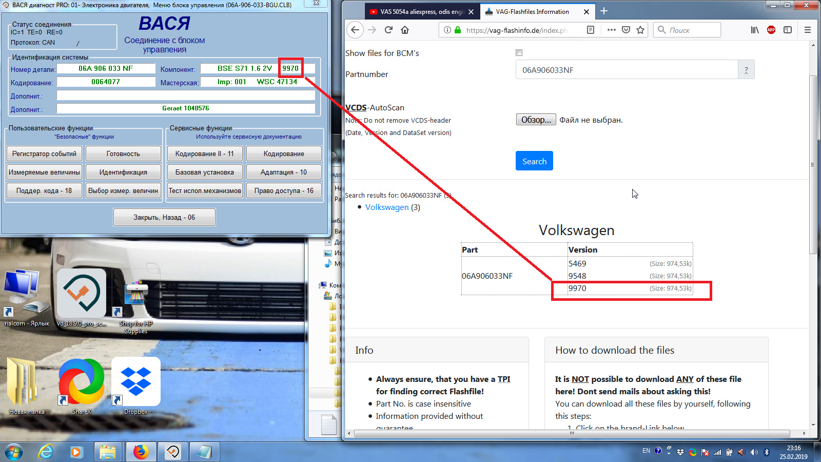Open Выбор измер. величин
Screen dimensions: 821x462
click(123, 190)
